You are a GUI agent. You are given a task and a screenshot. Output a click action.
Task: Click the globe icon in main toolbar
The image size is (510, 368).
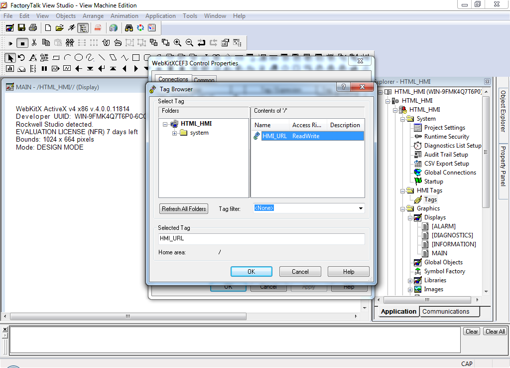(113, 28)
